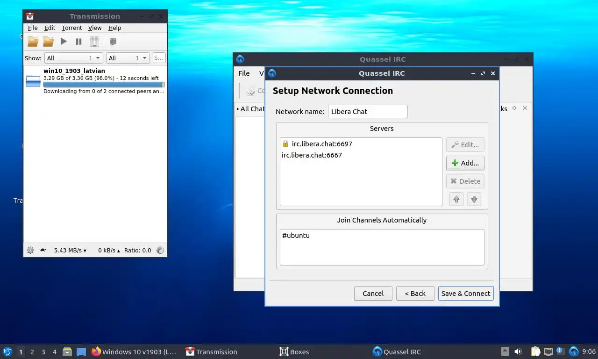598x359 pixels.
Task: Select the irc.libera.chat:6667 server entry
Action: point(361,155)
